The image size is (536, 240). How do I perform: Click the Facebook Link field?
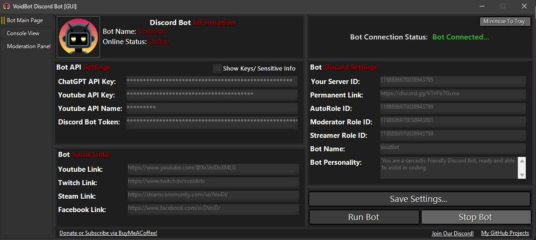(213, 209)
